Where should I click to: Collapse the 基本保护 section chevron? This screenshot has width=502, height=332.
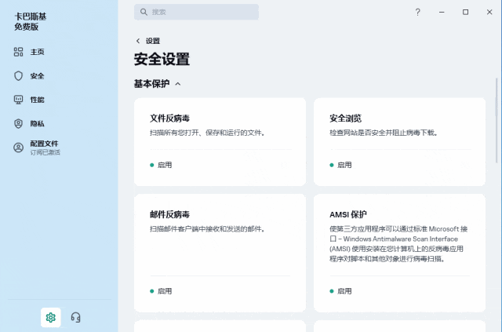click(178, 84)
